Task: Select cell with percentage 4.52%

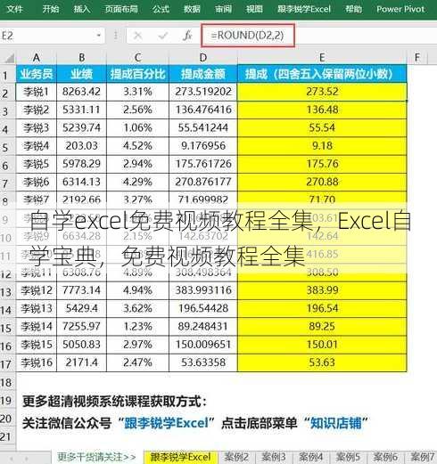Action: [137, 146]
